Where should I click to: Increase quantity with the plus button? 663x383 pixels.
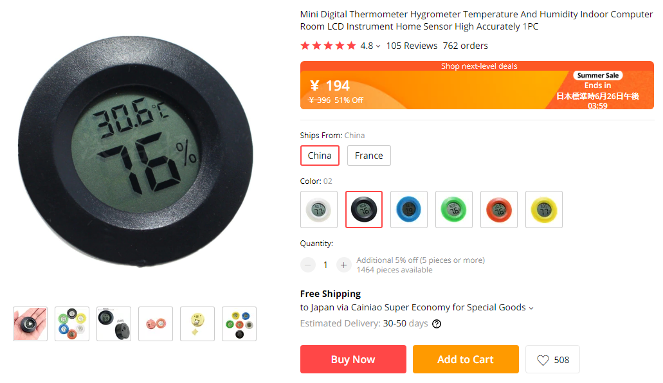tap(344, 265)
